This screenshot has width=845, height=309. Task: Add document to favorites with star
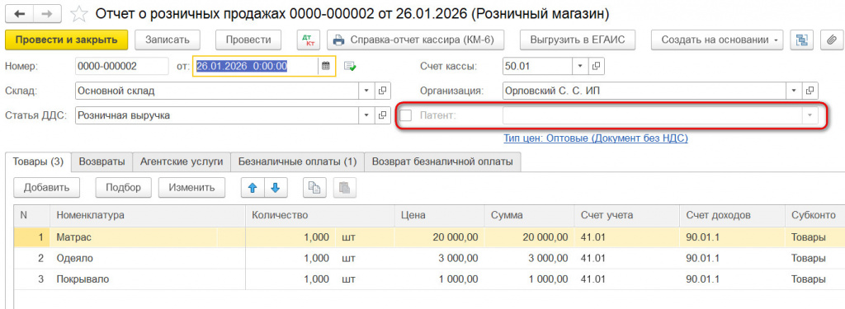tap(79, 14)
